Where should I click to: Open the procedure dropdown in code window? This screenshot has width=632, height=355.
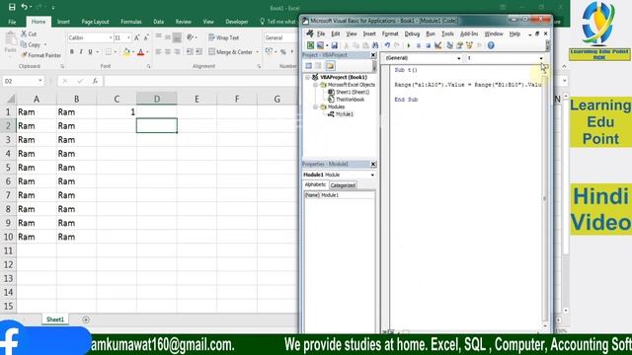coord(541,58)
